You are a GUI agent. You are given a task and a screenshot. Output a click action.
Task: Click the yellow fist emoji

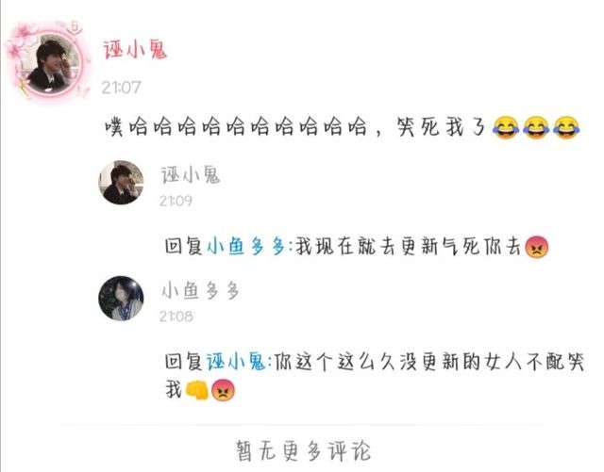tap(197, 390)
